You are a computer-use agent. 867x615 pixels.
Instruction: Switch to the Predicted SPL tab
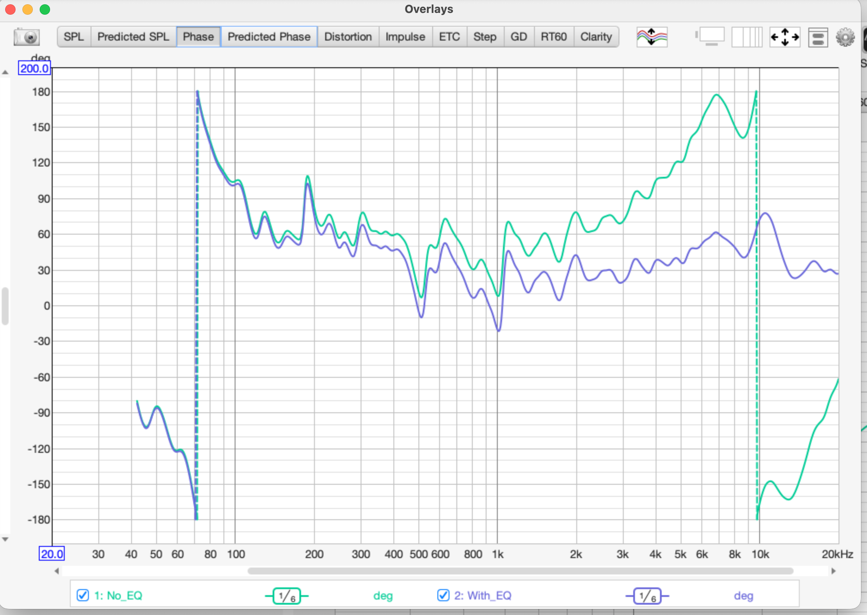tap(133, 37)
